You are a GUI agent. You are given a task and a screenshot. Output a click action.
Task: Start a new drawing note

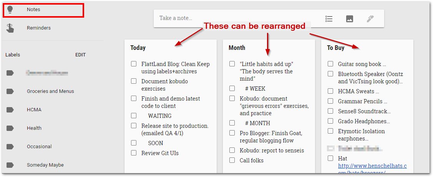[370, 19]
